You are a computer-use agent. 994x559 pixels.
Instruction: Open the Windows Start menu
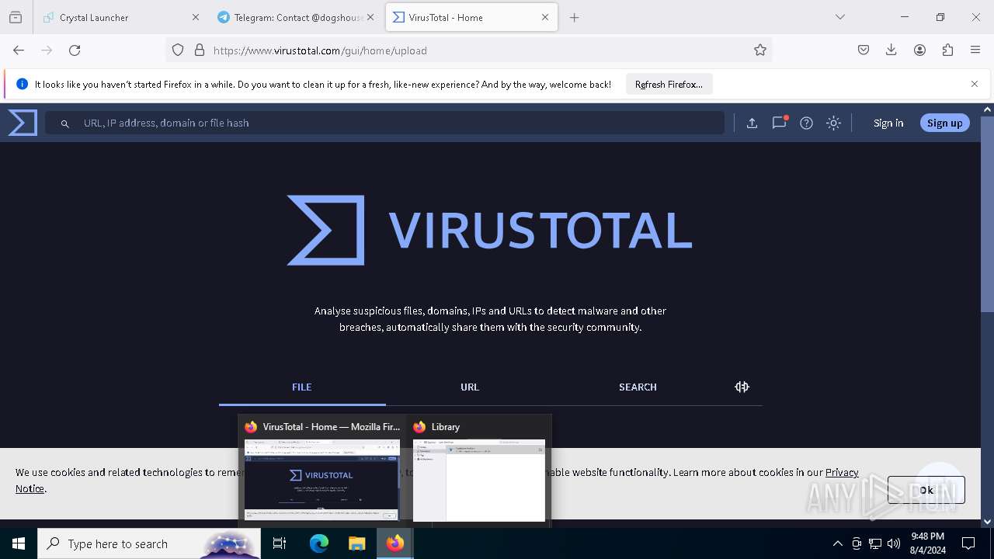tap(19, 543)
